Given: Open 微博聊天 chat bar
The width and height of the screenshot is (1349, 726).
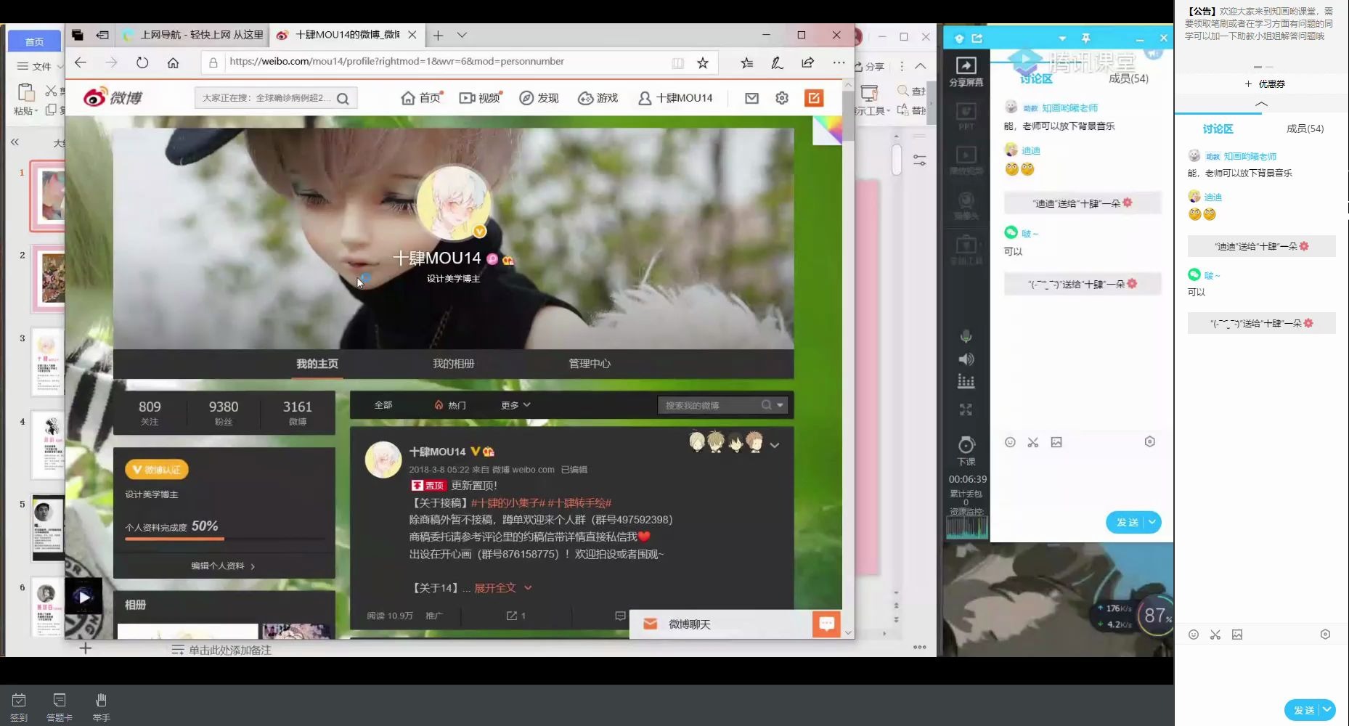Looking at the screenshot, I should pos(720,624).
